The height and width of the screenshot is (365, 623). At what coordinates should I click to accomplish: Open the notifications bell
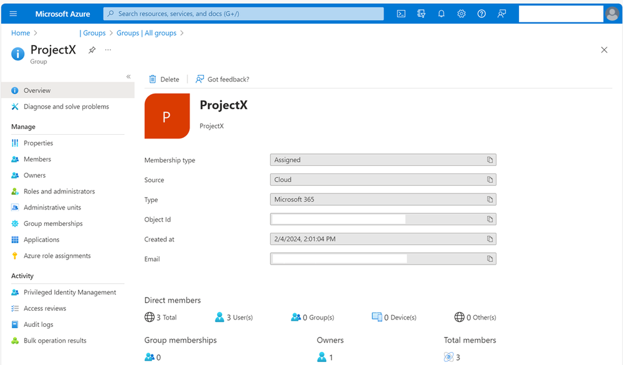point(442,14)
